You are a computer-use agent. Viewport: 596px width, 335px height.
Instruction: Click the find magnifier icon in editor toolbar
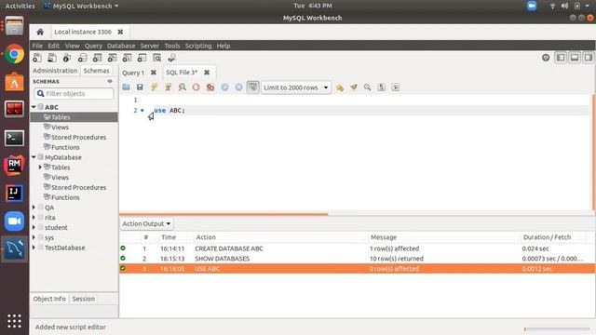click(368, 87)
